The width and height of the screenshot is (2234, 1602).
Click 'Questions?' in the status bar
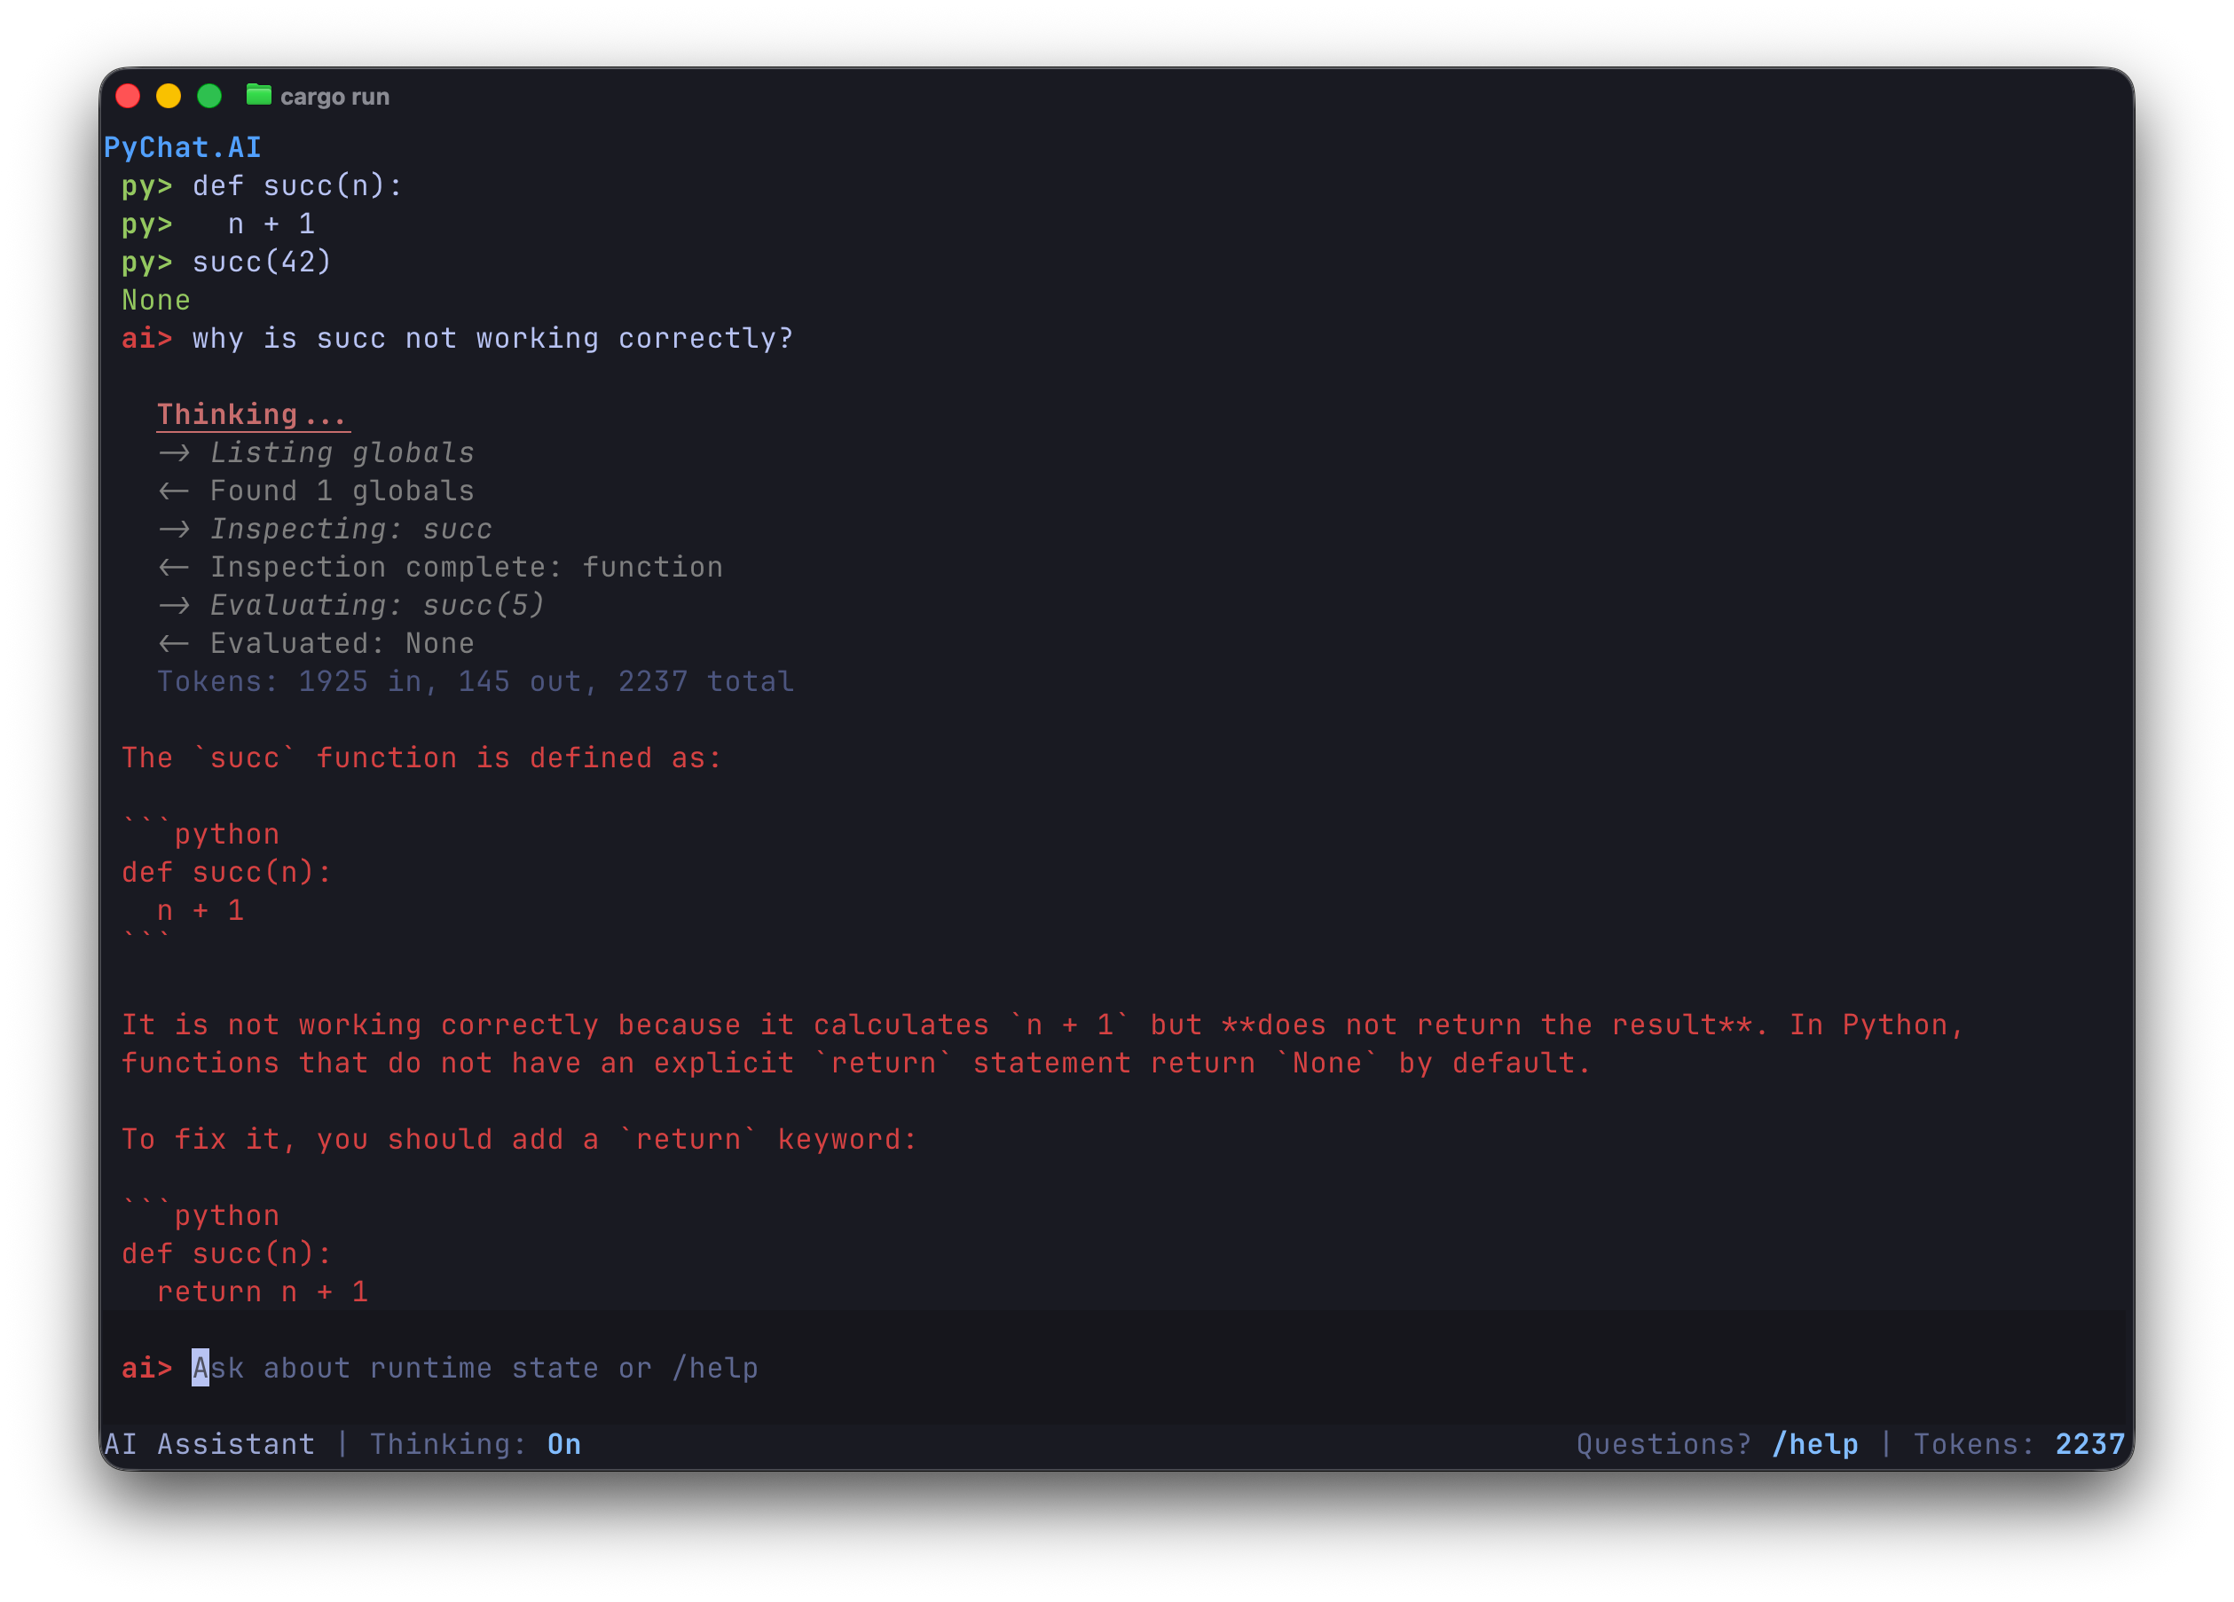(1664, 1444)
